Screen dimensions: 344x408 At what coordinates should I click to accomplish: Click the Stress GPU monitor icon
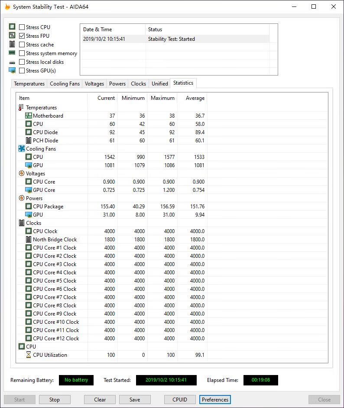click(12, 70)
